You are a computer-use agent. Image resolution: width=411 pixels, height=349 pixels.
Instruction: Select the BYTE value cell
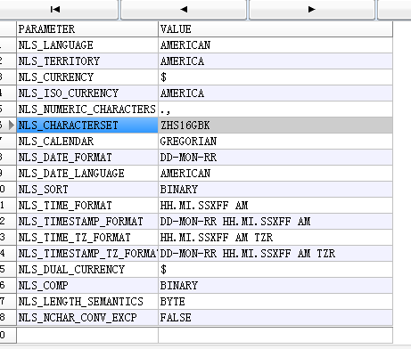275,302
